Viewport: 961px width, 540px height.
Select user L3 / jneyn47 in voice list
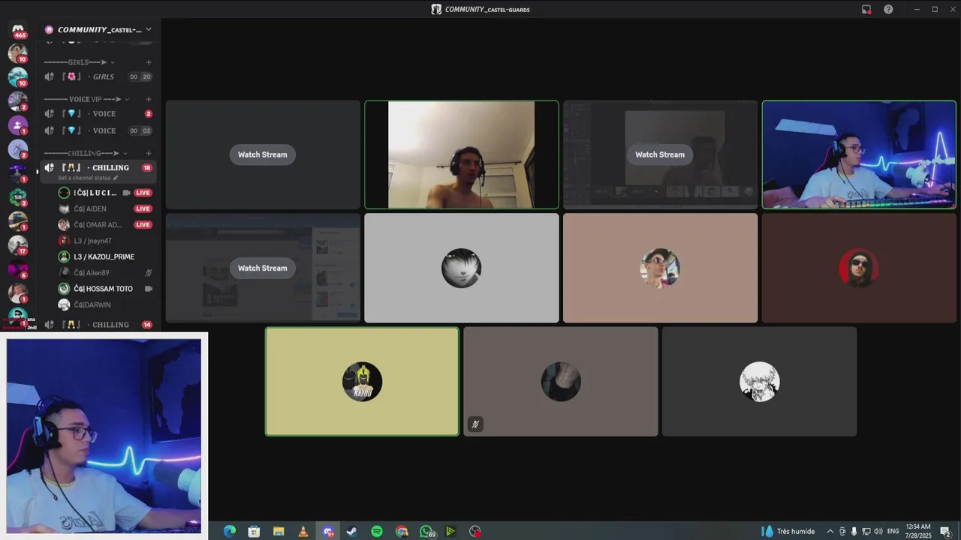105,241
